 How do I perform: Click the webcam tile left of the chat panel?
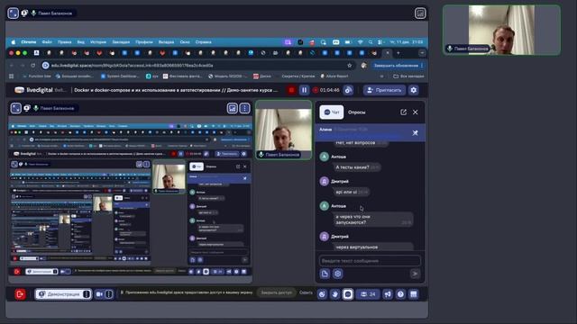[283, 130]
